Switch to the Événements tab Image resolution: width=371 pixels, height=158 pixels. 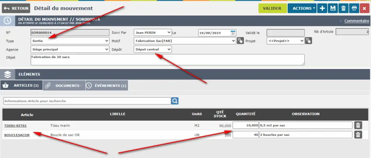(107, 86)
